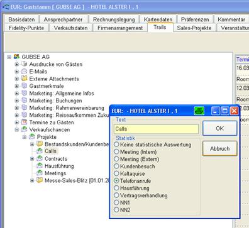Switch to Rechnungslegung tab

tap(114, 19)
